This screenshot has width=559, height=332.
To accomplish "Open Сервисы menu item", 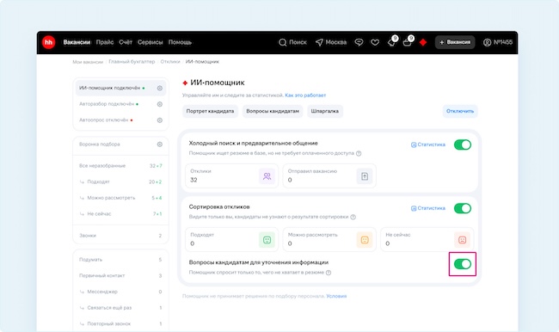I will pos(150,42).
